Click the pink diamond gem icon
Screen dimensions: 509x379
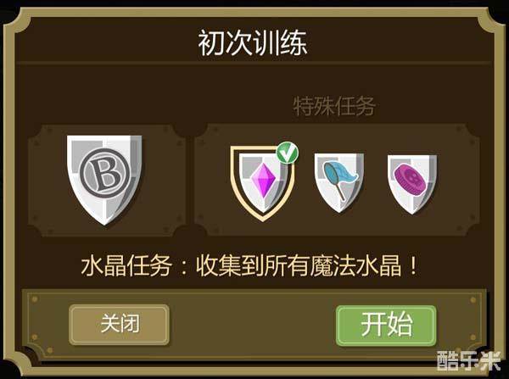coord(263,180)
